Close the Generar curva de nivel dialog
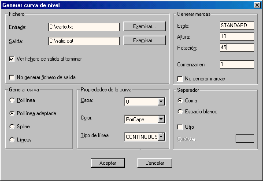The width and height of the screenshot is (263, 181). click(x=257, y=5)
